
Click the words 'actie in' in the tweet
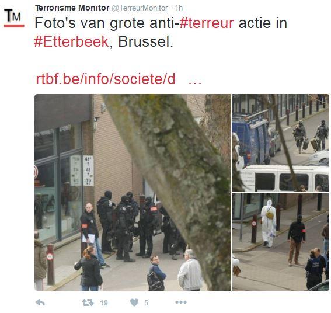(x=263, y=23)
